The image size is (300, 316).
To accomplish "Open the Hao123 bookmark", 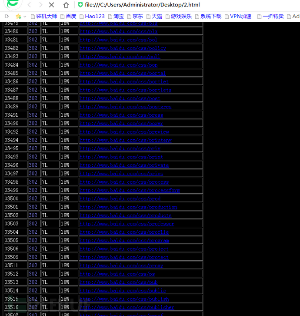I will pos(92,17).
